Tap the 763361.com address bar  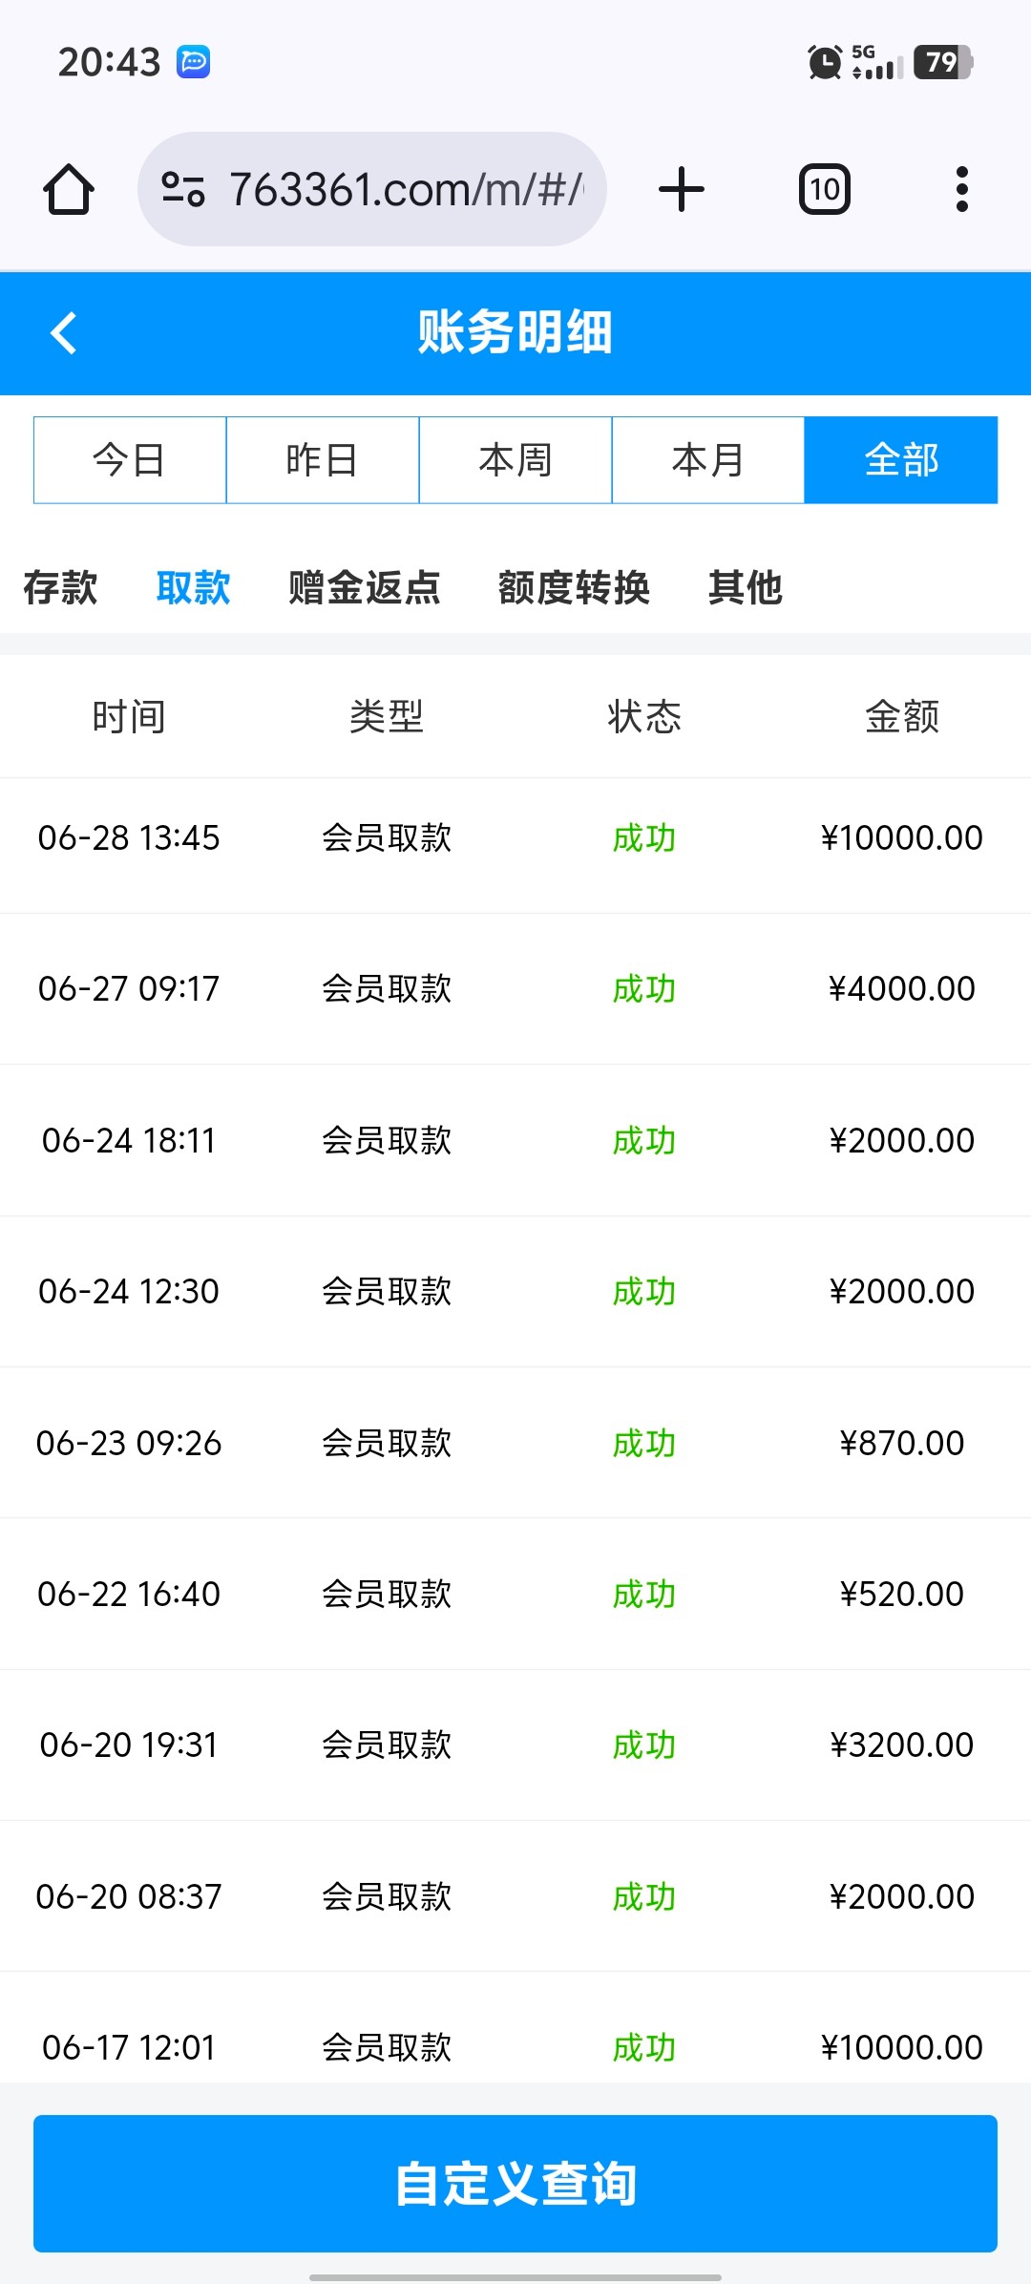pyautogui.click(x=406, y=189)
